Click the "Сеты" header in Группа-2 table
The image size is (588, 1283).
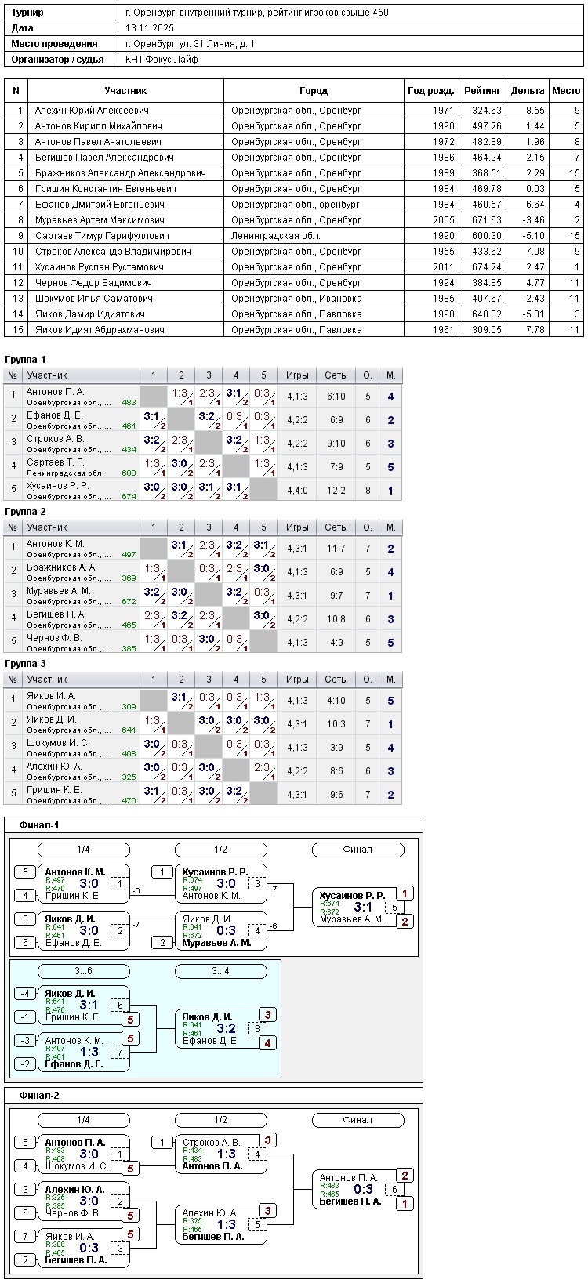click(336, 527)
